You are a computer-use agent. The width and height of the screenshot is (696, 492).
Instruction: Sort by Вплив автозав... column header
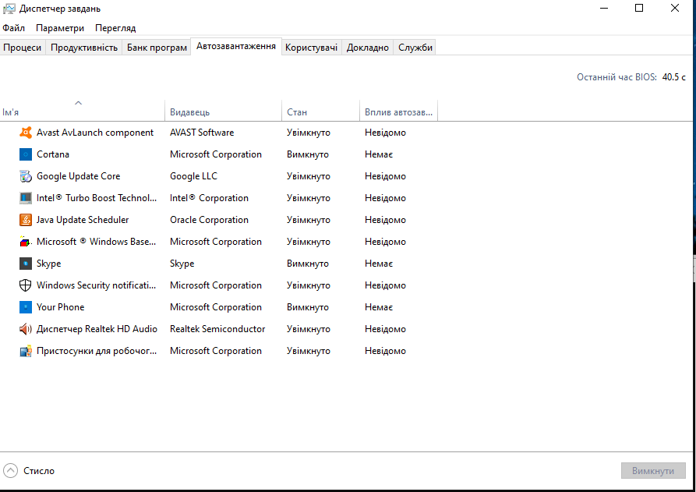[398, 111]
